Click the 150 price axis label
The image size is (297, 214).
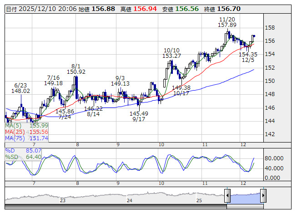pos(270,81)
